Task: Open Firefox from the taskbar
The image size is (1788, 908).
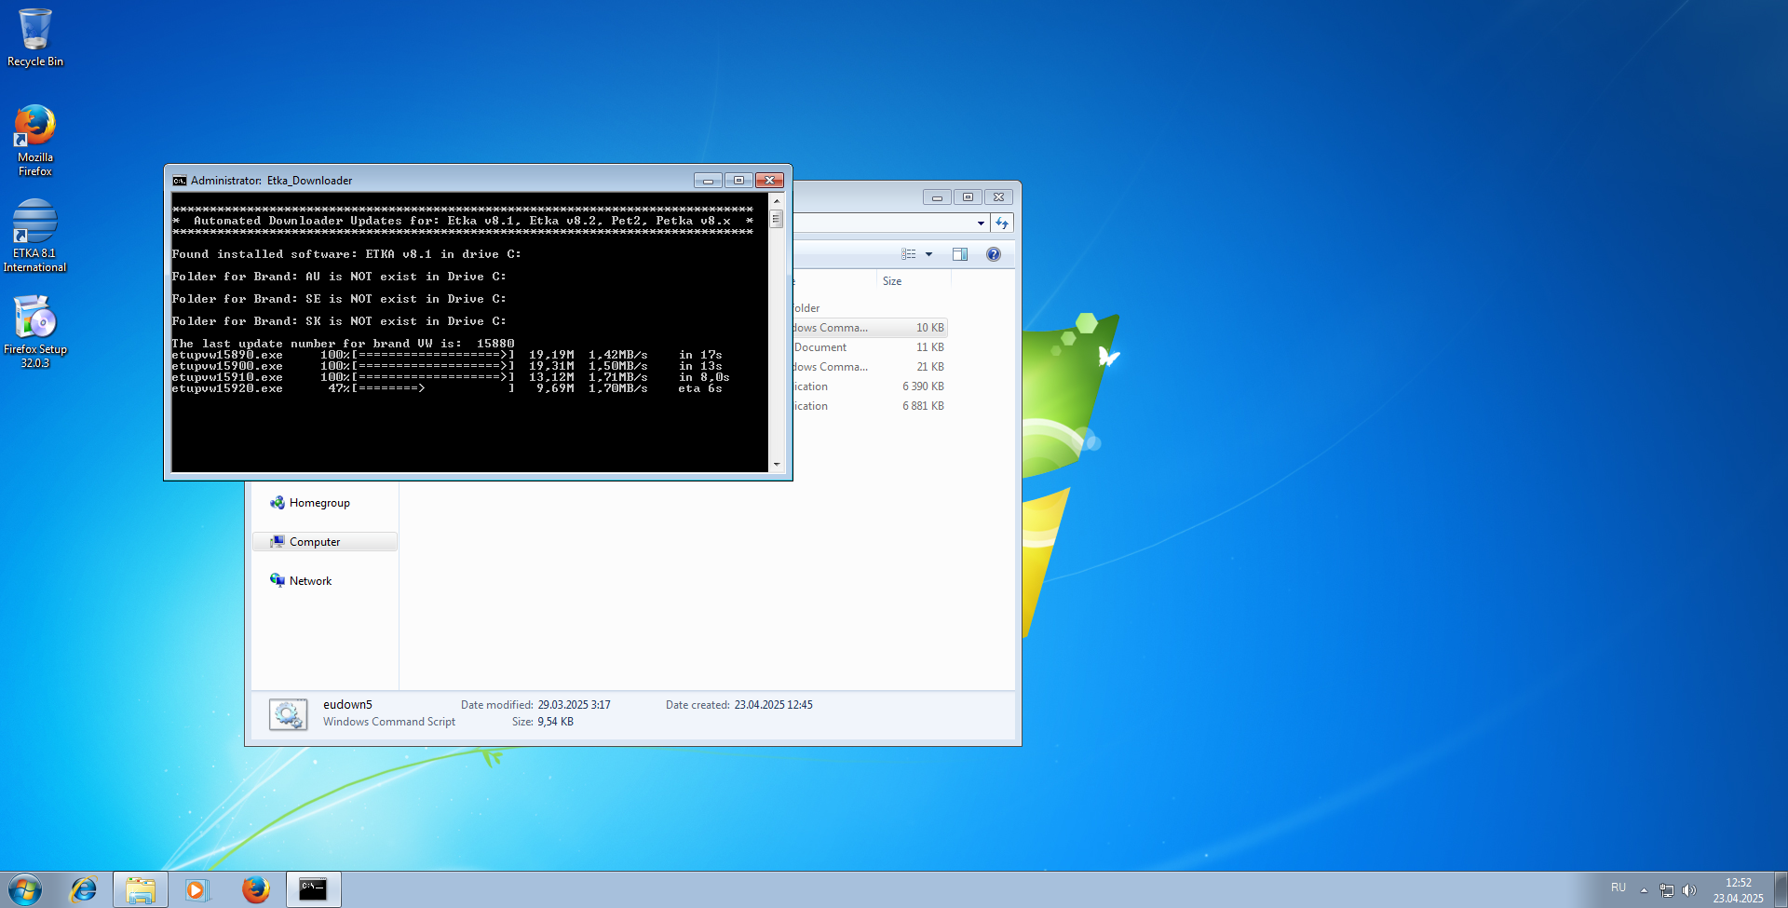Action: (x=255, y=889)
